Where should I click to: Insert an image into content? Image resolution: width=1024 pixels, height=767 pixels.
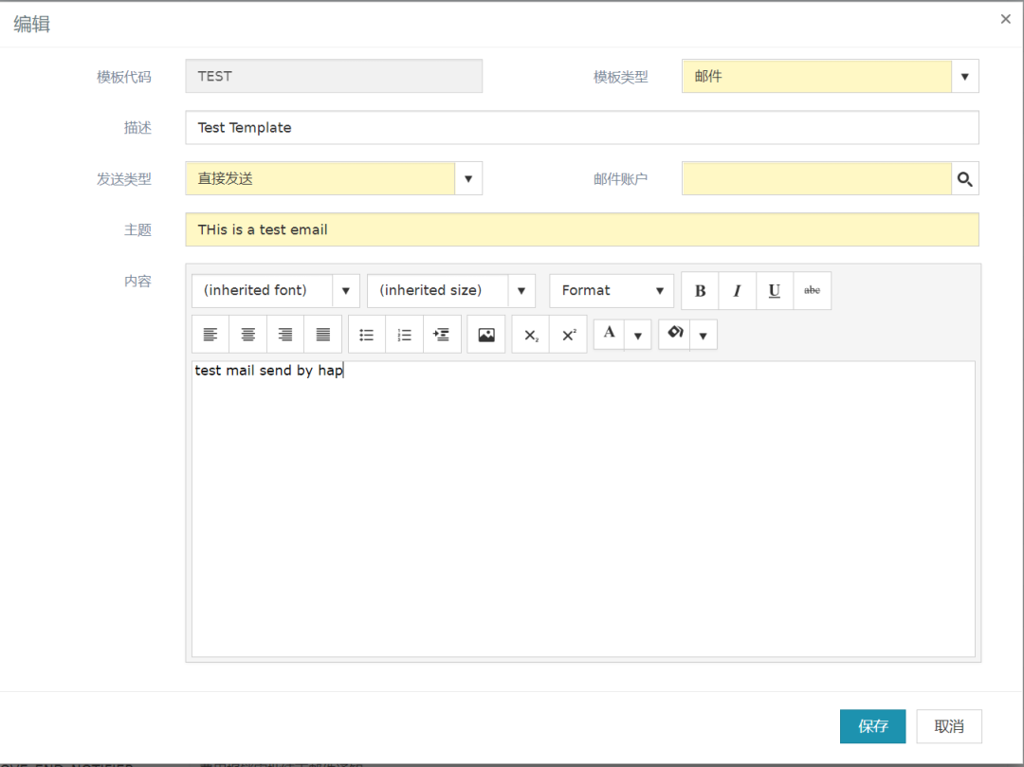click(485, 335)
